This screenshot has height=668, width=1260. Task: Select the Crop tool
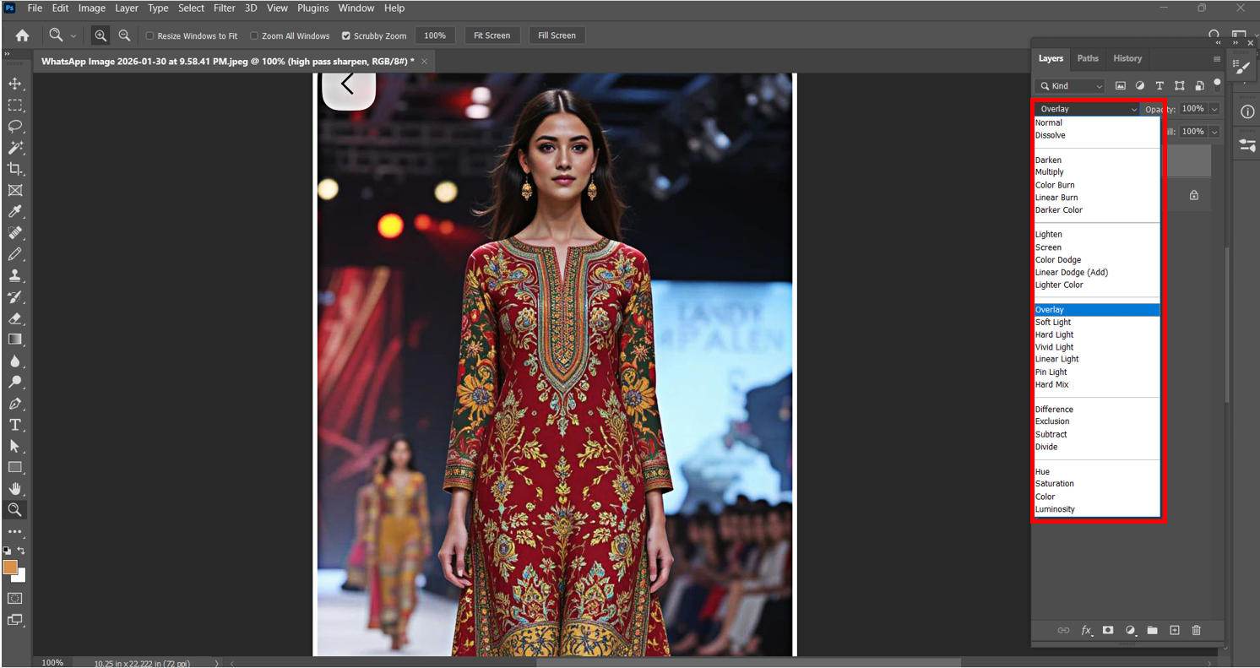click(x=15, y=169)
